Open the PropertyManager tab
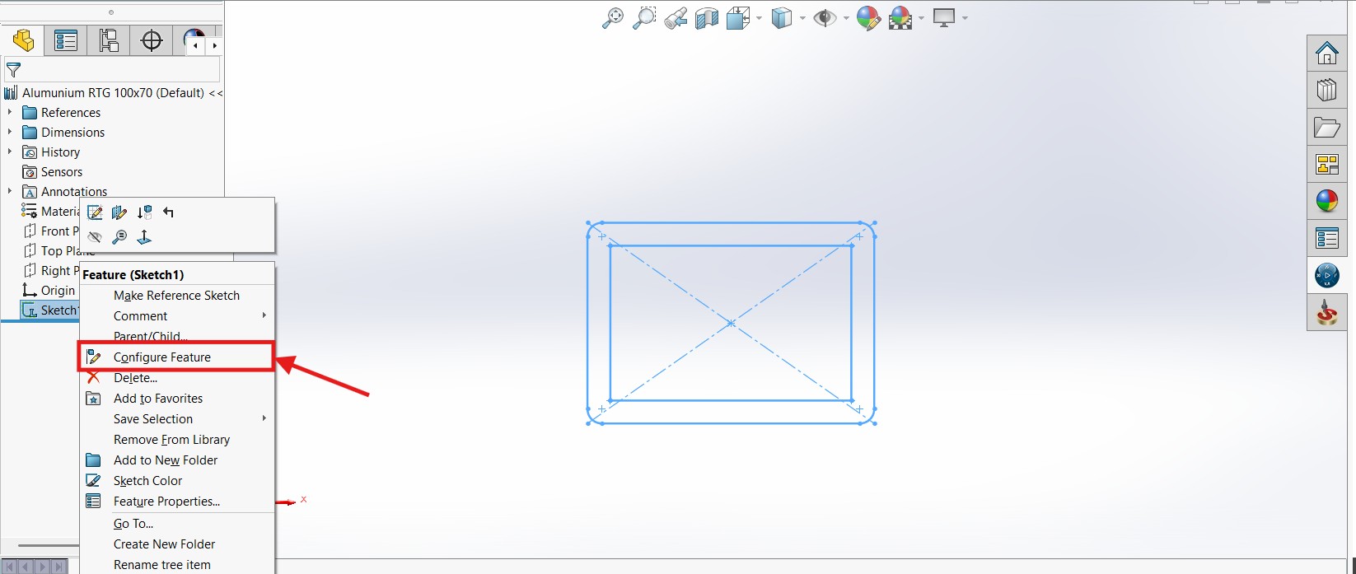The image size is (1356, 574). pyautogui.click(x=66, y=40)
